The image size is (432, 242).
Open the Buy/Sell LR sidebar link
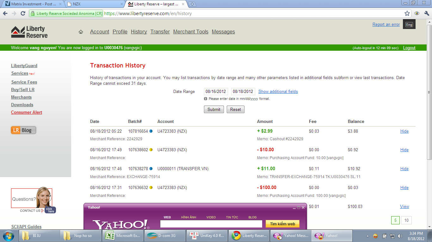[x=23, y=90]
